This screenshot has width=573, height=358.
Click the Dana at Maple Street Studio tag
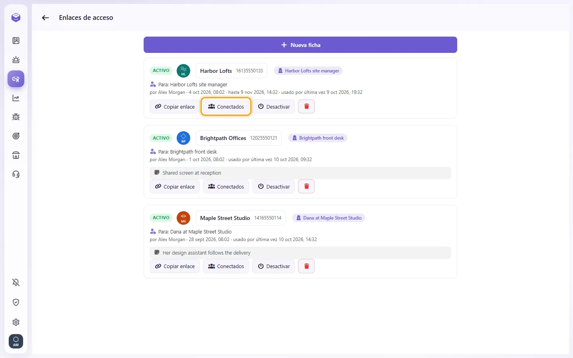329,218
